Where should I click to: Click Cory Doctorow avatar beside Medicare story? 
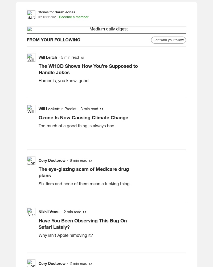pyautogui.click(x=31, y=160)
